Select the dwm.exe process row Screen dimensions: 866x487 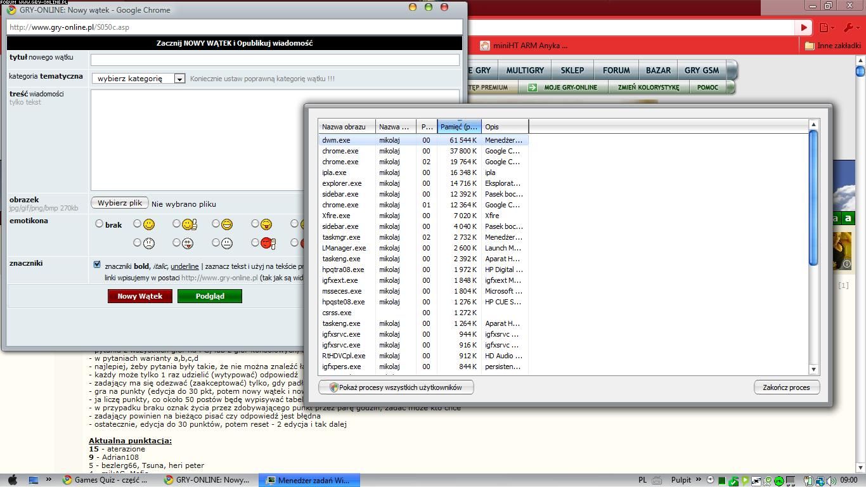(x=423, y=140)
